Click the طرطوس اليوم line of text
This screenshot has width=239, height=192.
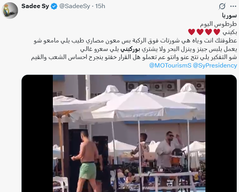[218, 24]
